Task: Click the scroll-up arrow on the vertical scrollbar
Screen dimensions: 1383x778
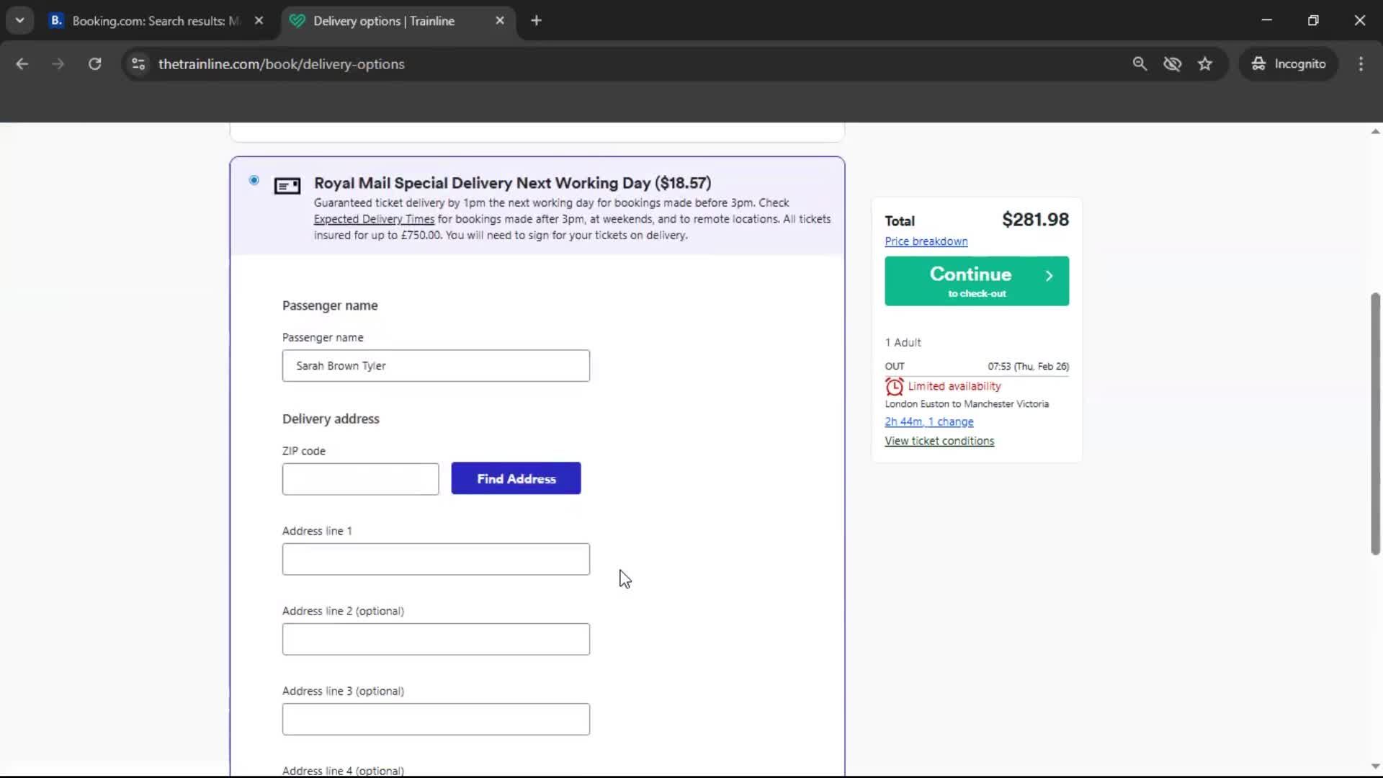Action: [x=1374, y=130]
